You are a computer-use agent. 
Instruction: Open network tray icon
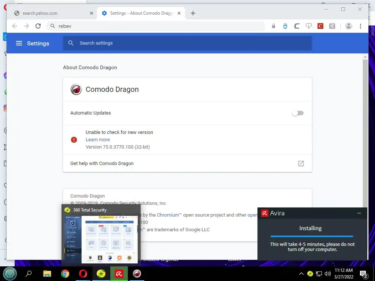pos(319,274)
